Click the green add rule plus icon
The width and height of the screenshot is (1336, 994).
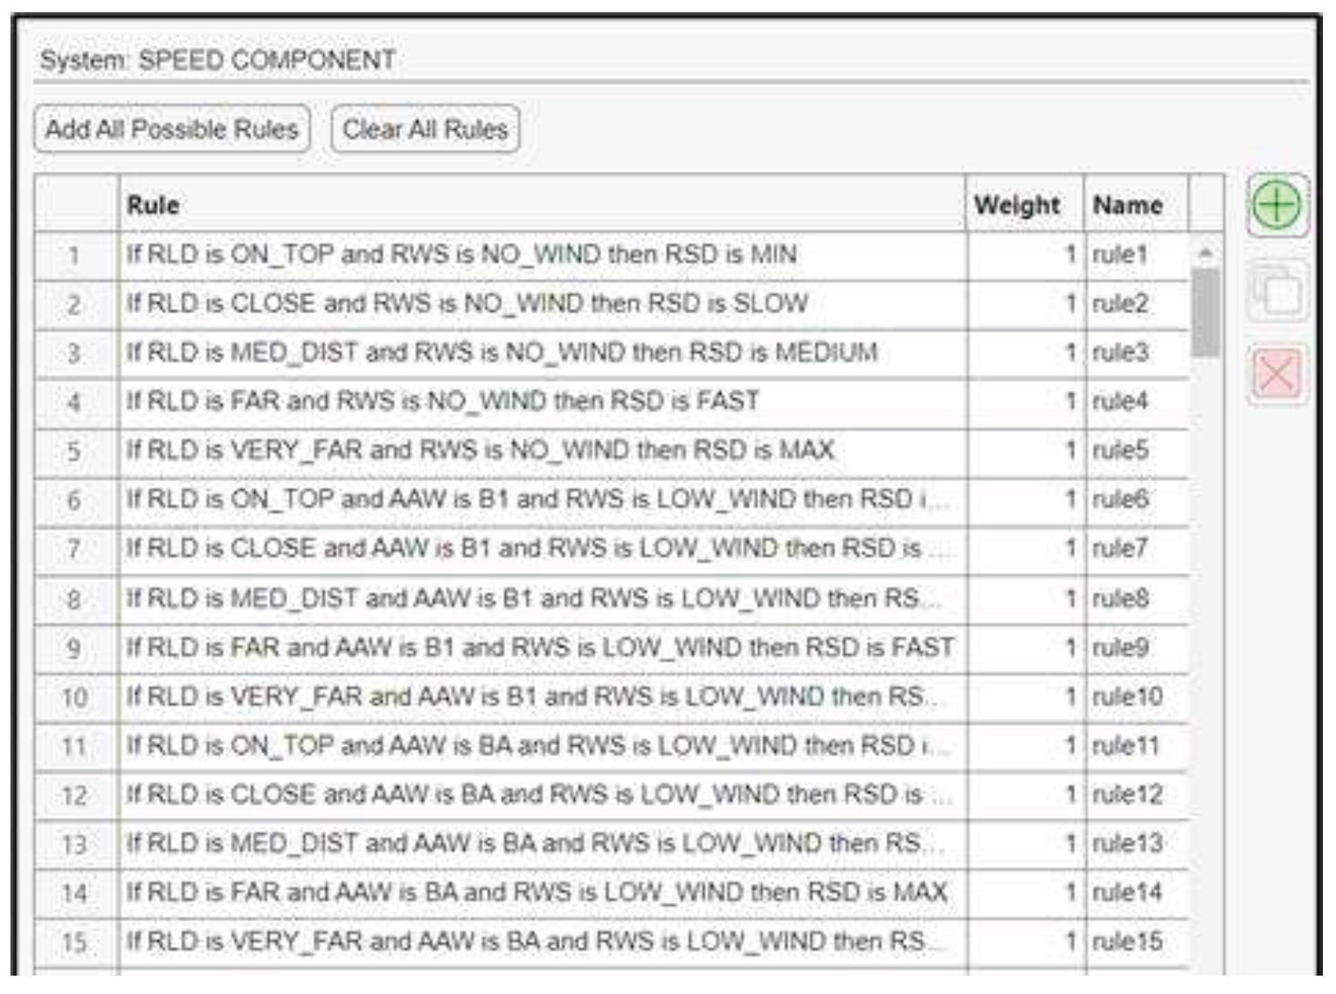point(1277,205)
